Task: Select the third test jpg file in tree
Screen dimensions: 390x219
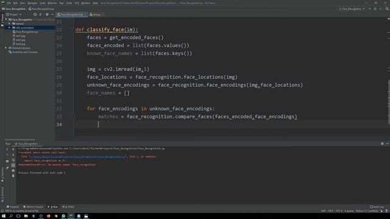Action: (x=19, y=44)
